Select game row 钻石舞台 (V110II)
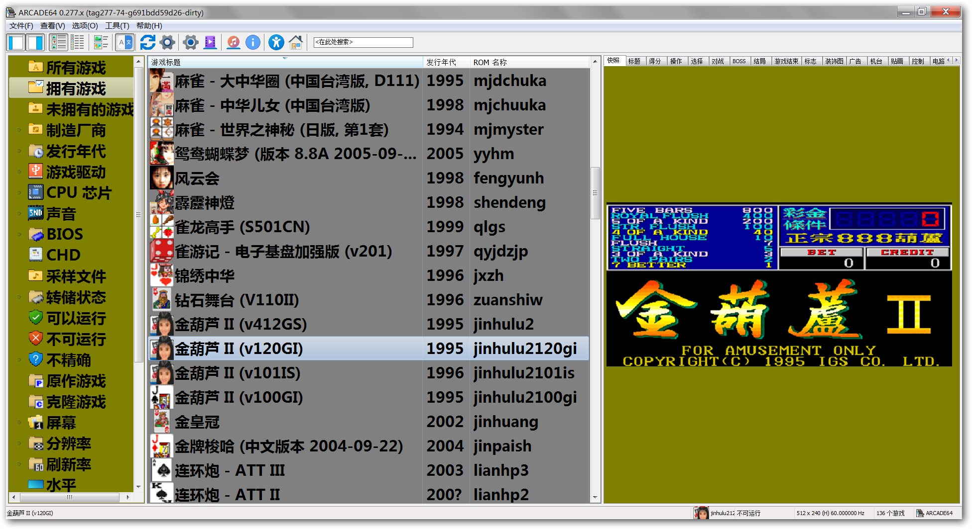The image size is (972, 529). (x=368, y=300)
